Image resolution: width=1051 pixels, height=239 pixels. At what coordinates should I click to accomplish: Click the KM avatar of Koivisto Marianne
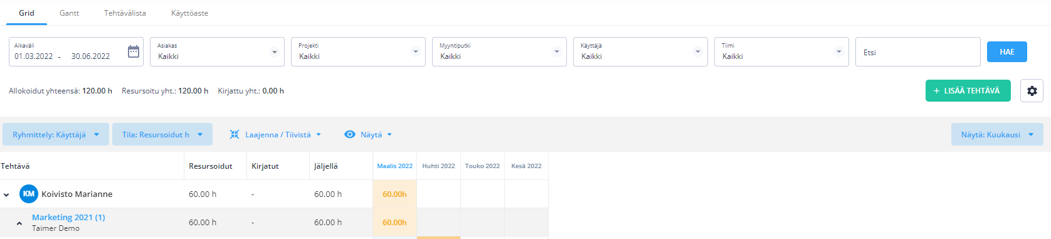29,194
